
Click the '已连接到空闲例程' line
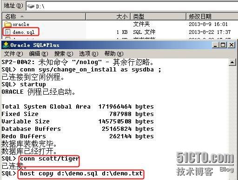pyautogui.click(x=33, y=77)
